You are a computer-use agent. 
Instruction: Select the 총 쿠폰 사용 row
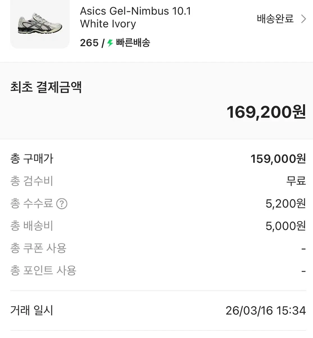coord(158,248)
